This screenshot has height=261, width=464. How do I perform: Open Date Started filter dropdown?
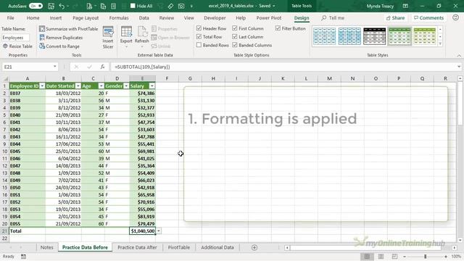pos(78,86)
